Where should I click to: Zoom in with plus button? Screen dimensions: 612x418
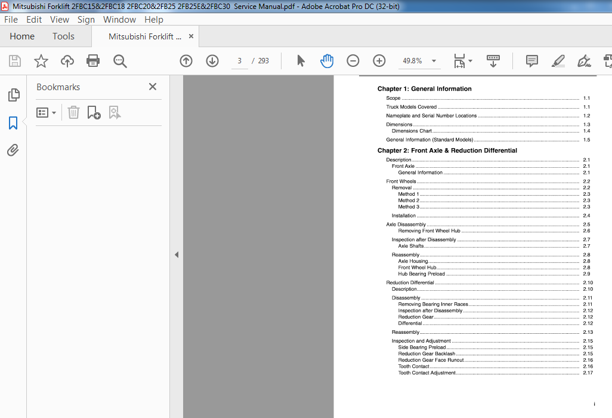(379, 61)
